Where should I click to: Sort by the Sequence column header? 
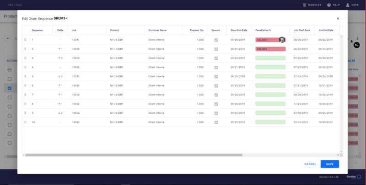(37, 30)
